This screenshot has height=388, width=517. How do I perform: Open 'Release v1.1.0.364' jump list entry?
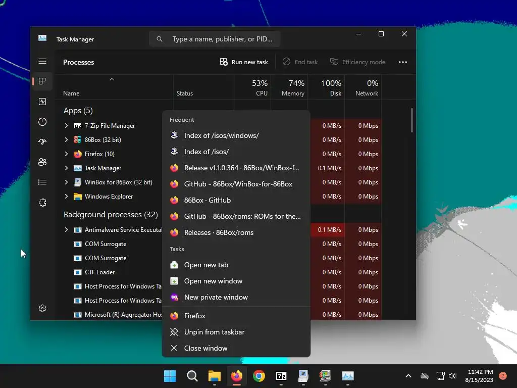pyautogui.click(x=236, y=168)
